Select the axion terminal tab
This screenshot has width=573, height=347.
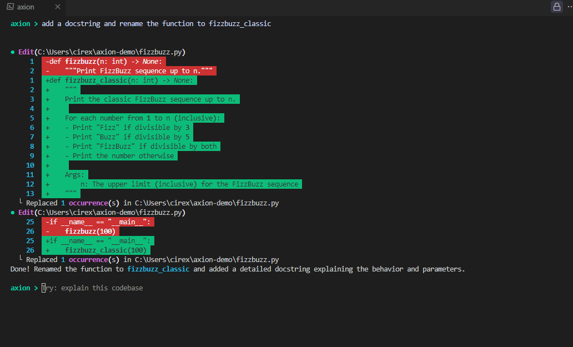pos(32,7)
